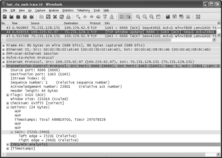Edit display filters toolbar icon
This screenshot has width=222, height=158.
point(175,17)
